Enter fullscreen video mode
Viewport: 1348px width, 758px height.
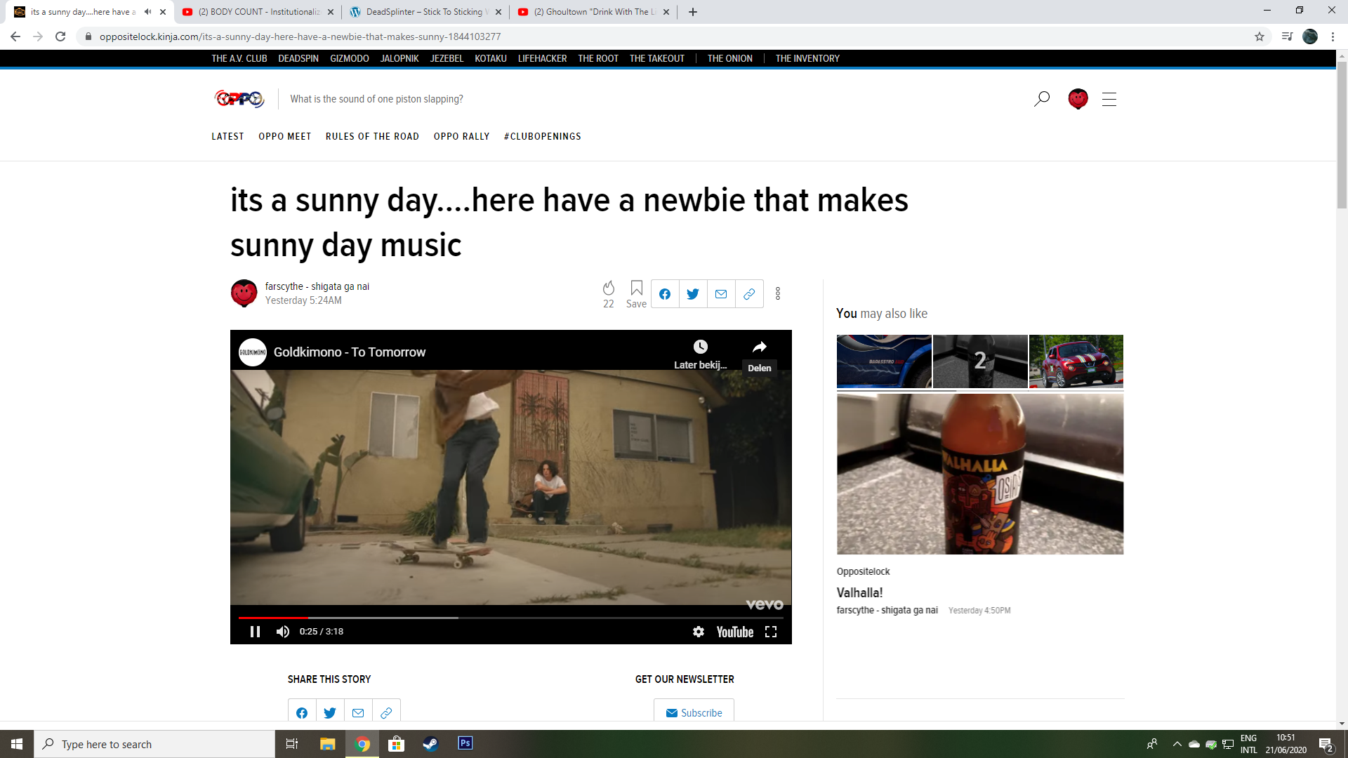tap(771, 632)
